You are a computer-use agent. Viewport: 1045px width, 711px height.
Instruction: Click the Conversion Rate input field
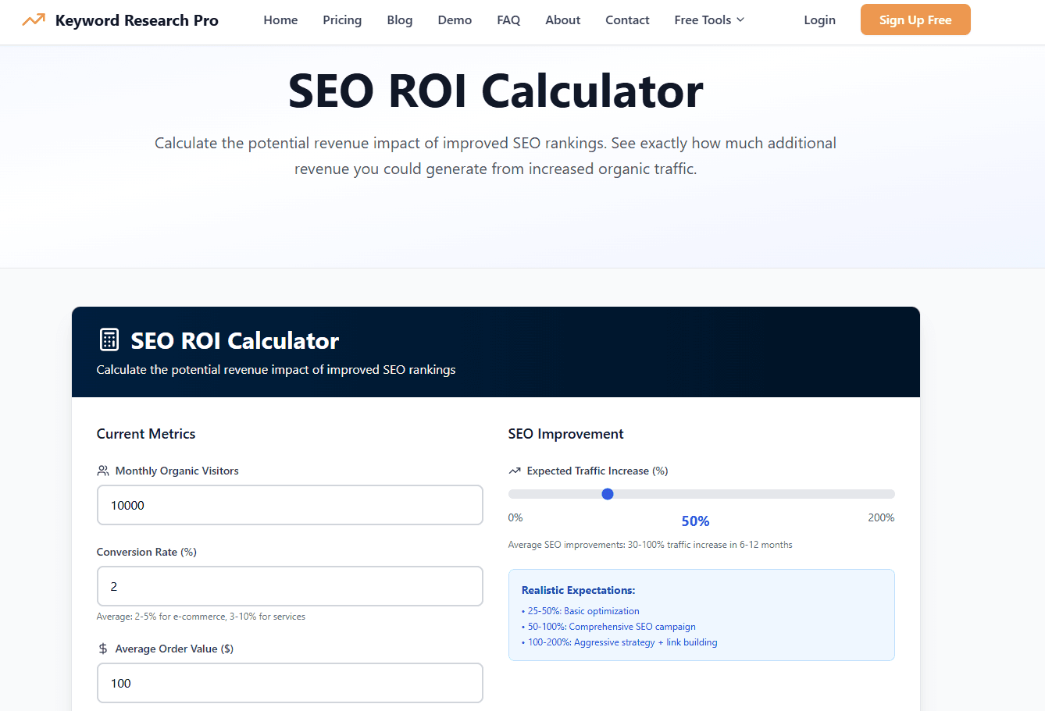click(x=290, y=586)
